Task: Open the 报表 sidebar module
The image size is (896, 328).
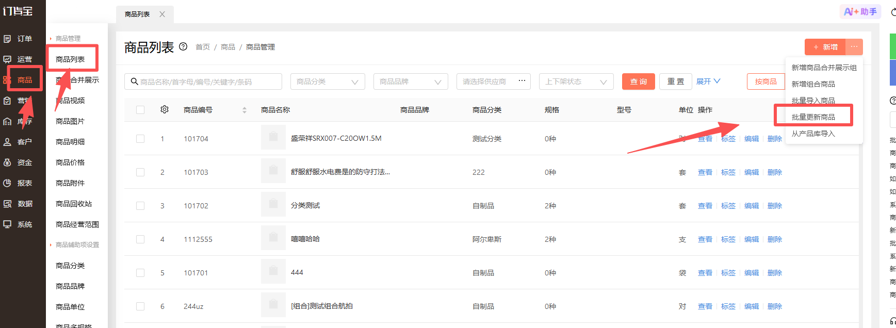Action: pyautogui.click(x=18, y=183)
